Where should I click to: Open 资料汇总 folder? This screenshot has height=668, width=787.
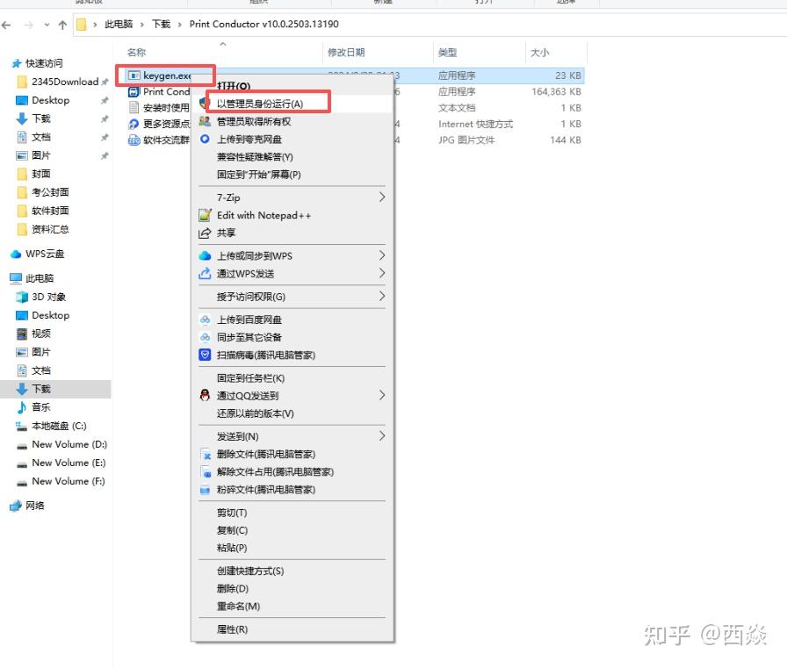50,229
